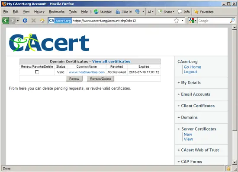Tick the checkbox for www.hostmauritius.com certificate

37,72
